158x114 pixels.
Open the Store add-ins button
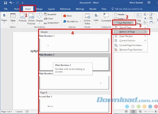pyautogui.click(x=67, y=16)
